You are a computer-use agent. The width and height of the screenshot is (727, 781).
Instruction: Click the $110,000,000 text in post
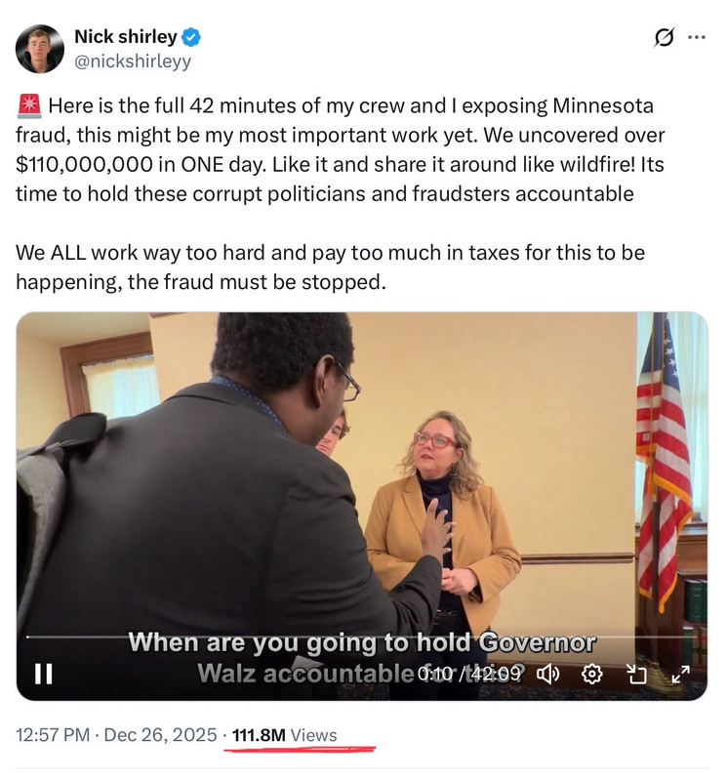coord(84,165)
